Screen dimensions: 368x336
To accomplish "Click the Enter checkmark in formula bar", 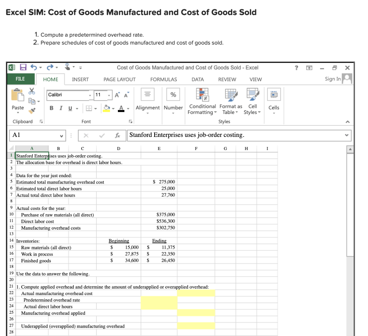I will 102,135.
